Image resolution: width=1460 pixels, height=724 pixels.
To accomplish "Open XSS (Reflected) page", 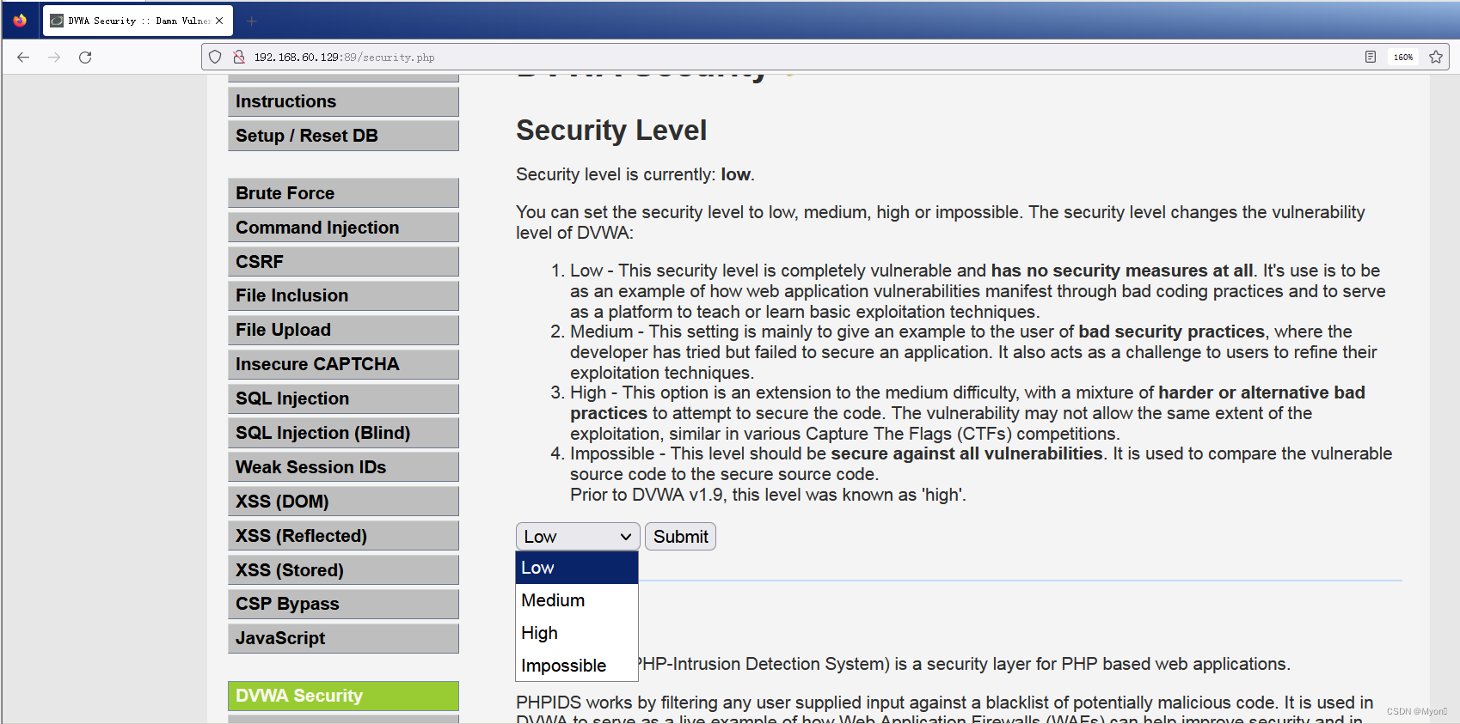I will pos(343,536).
